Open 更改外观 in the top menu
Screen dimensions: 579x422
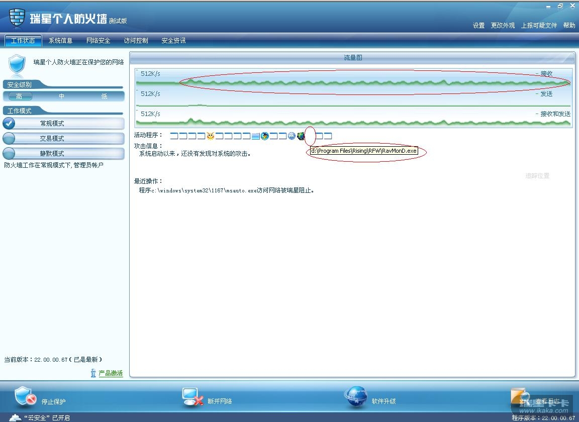pos(503,26)
